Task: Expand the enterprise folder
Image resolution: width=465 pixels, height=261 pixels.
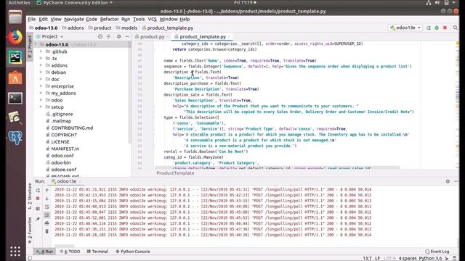Action: 41,86
